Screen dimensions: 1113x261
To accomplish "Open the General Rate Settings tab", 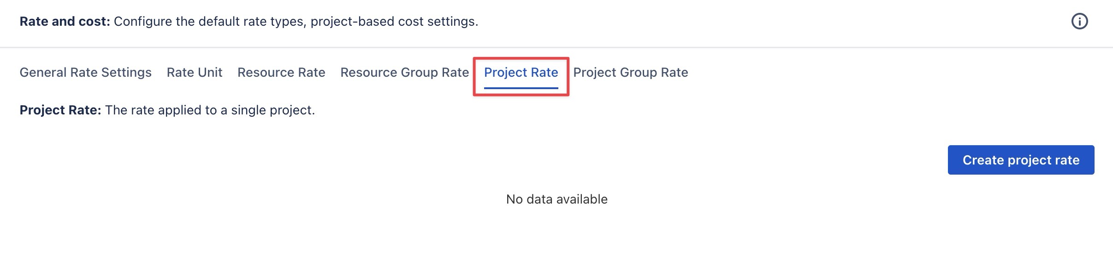I will coord(85,73).
